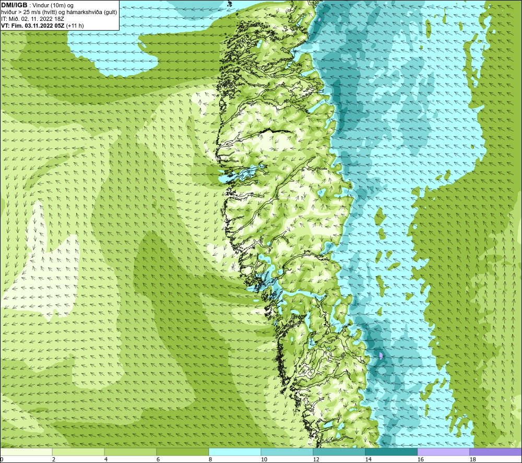Click the 14–16 m/s dark teal legend swatch
This screenshot has height=463, width=522.
(391, 452)
